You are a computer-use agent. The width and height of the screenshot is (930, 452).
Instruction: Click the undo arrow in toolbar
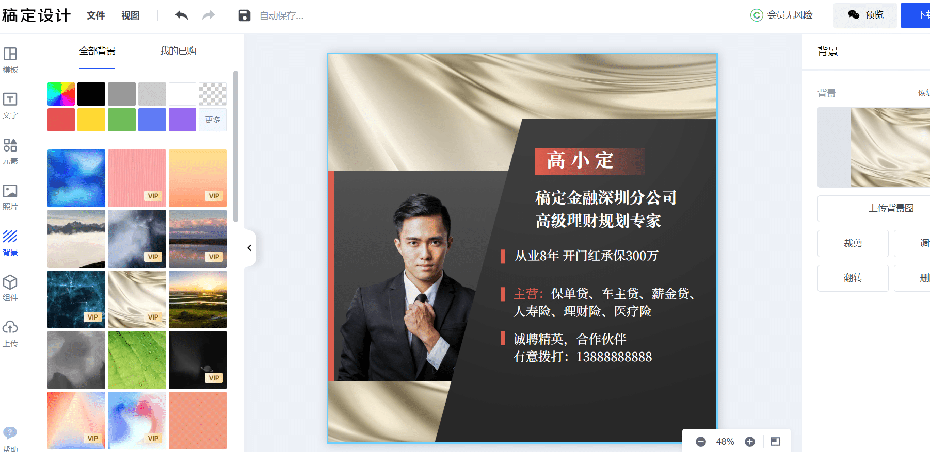181,15
